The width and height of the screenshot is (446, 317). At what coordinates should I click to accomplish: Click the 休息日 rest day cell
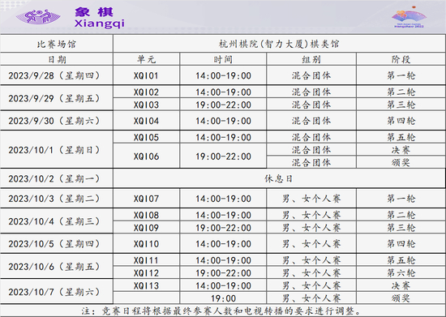tap(279, 178)
